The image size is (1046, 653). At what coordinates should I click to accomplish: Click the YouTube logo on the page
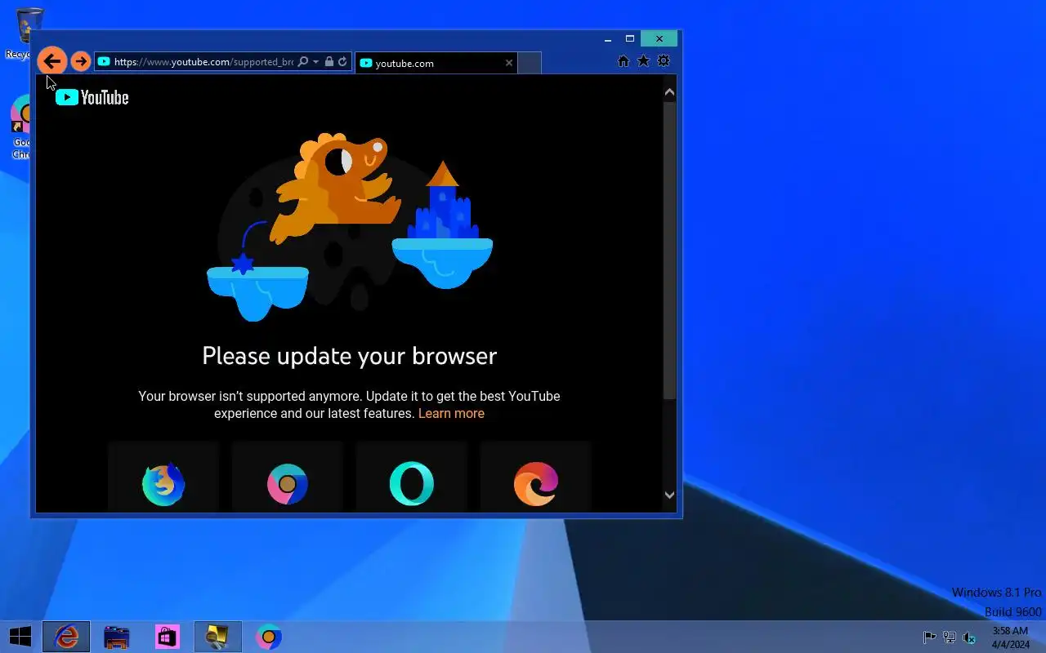(x=92, y=97)
